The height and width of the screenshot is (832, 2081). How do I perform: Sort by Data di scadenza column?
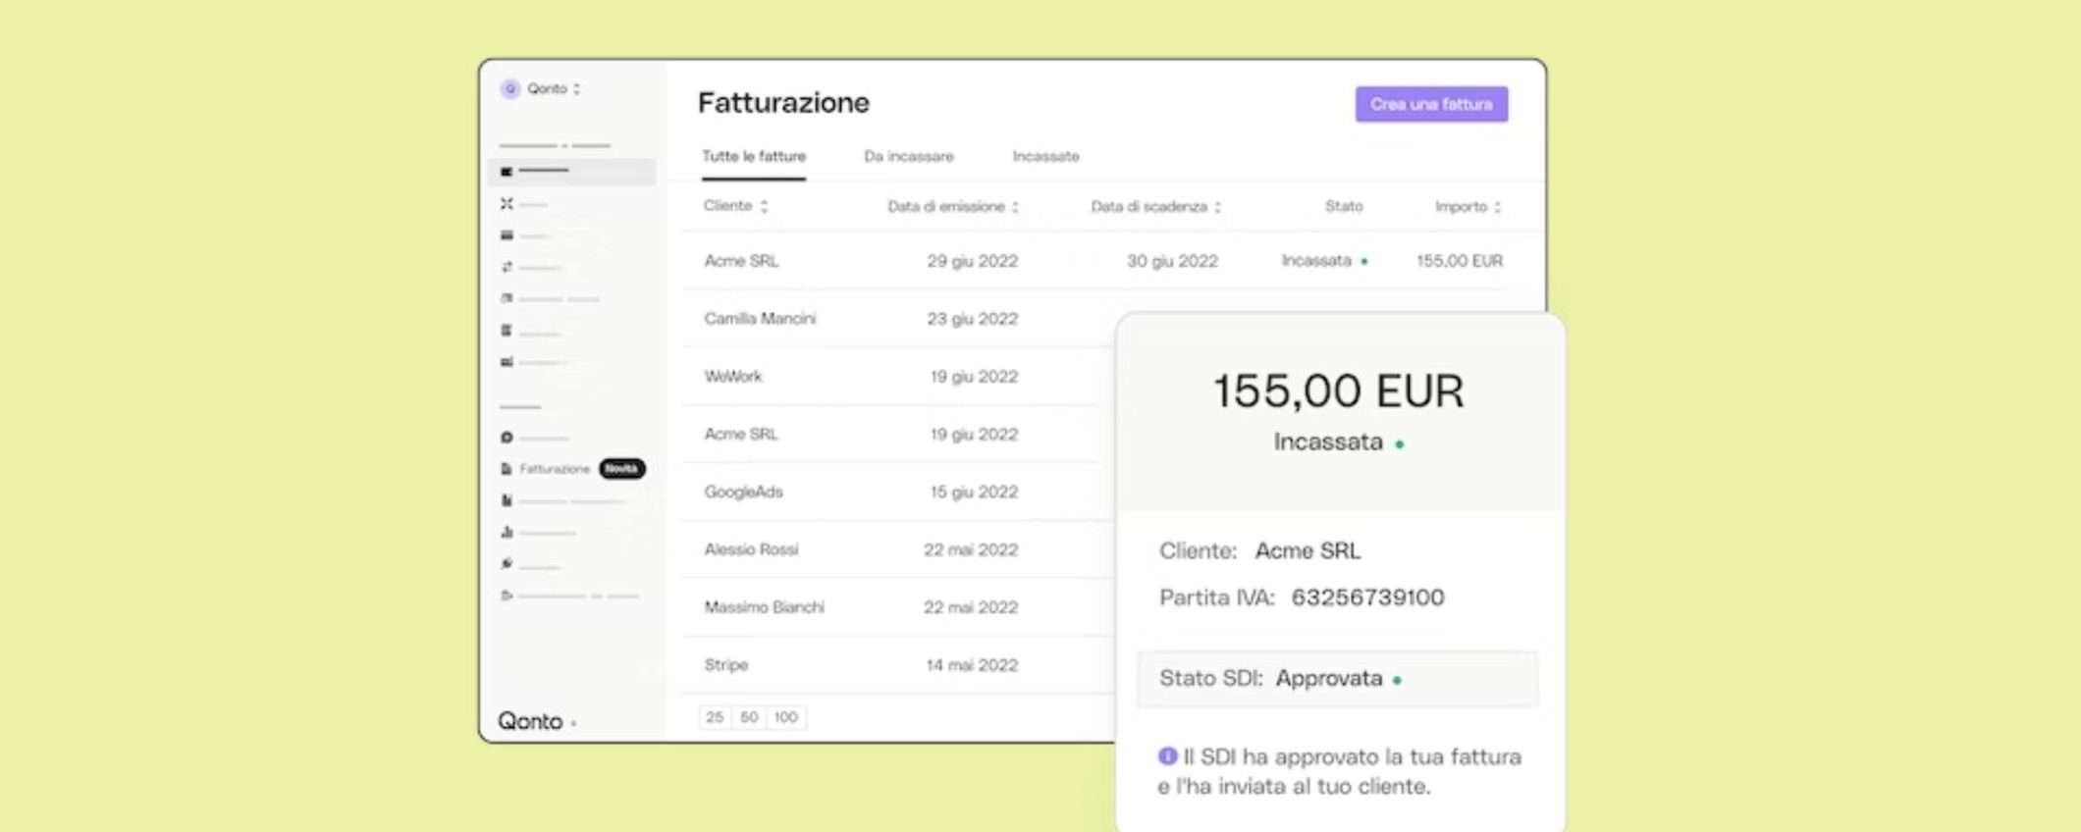[x=1155, y=207]
